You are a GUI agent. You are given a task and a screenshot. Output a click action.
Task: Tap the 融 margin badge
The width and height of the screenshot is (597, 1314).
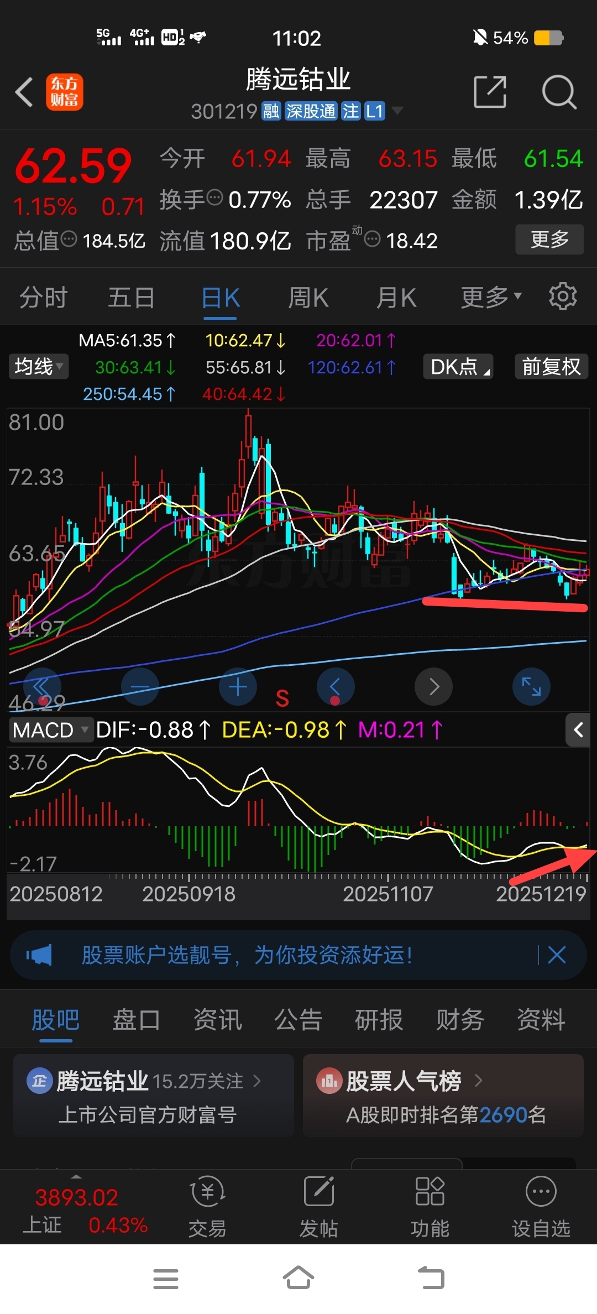271,111
